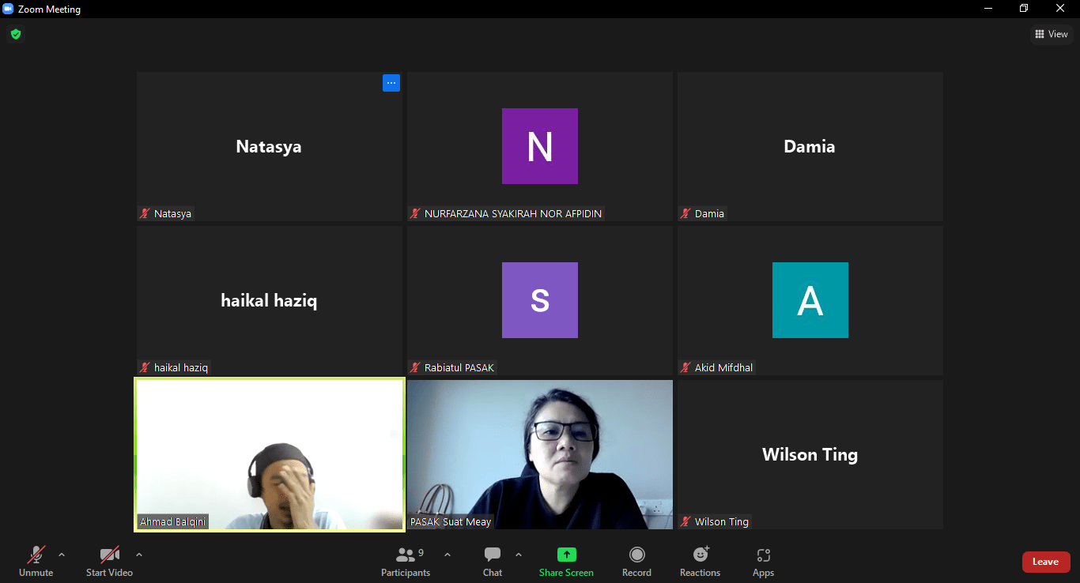Viewport: 1080px width, 583px height.
Task: Leave the meeting
Action: coord(1045,562)
